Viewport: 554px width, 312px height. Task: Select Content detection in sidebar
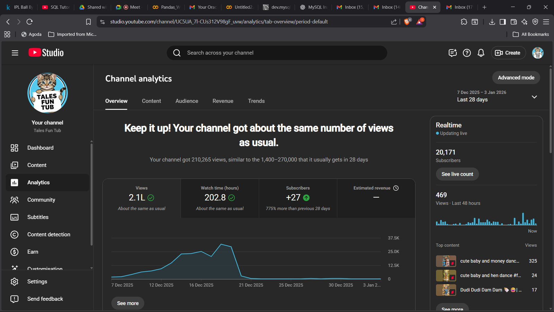click(x=48, y=234)
